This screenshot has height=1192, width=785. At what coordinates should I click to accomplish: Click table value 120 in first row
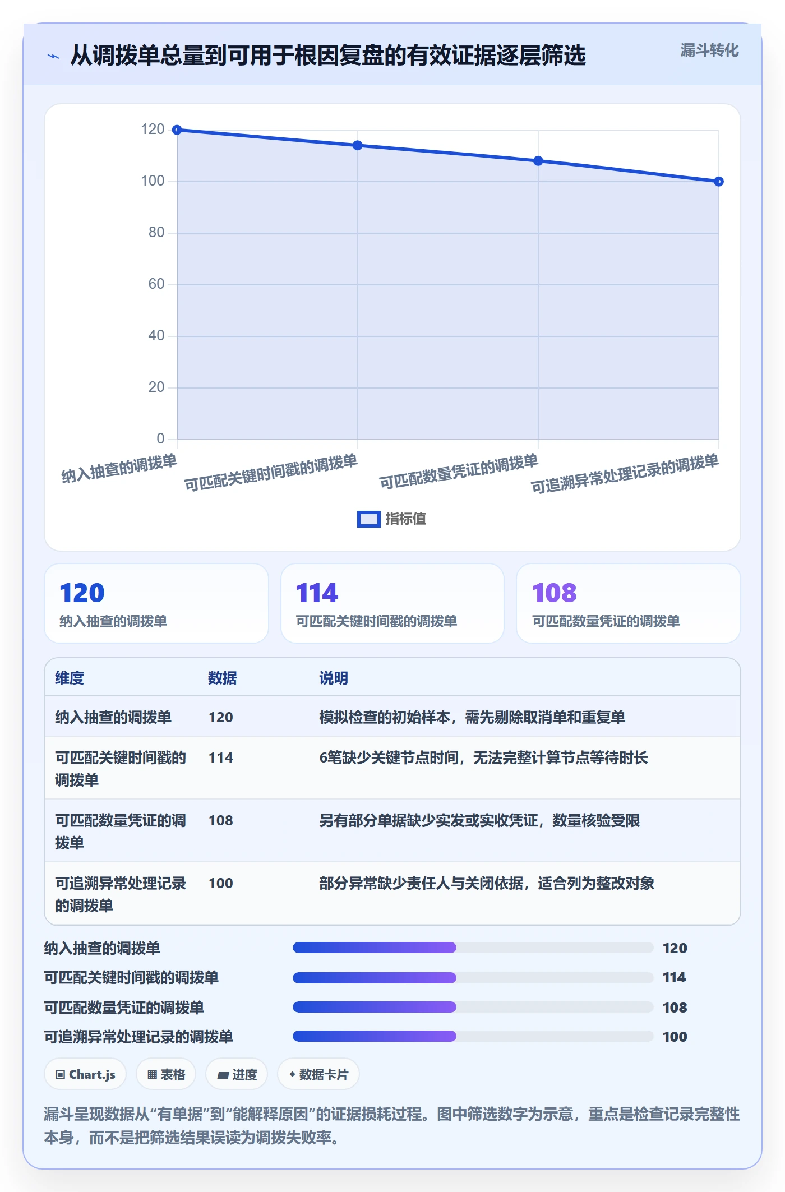221,717
